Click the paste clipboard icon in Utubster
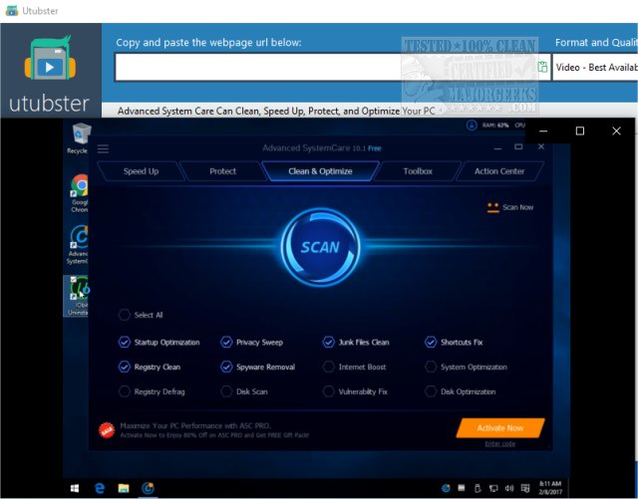This screenshot has height=499, width=638. [542, 67]
